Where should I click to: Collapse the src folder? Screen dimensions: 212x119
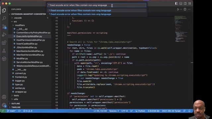click(15, 21)
